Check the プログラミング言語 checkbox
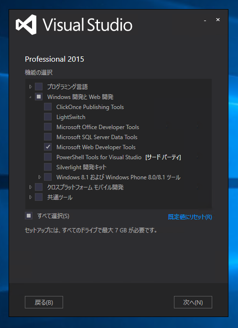Viewport: 238px width, 328px height. 39,87
